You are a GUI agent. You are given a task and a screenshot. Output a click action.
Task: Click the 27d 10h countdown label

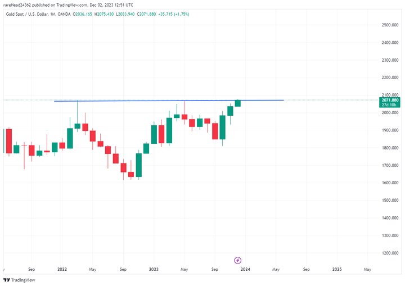pos(389,105)
